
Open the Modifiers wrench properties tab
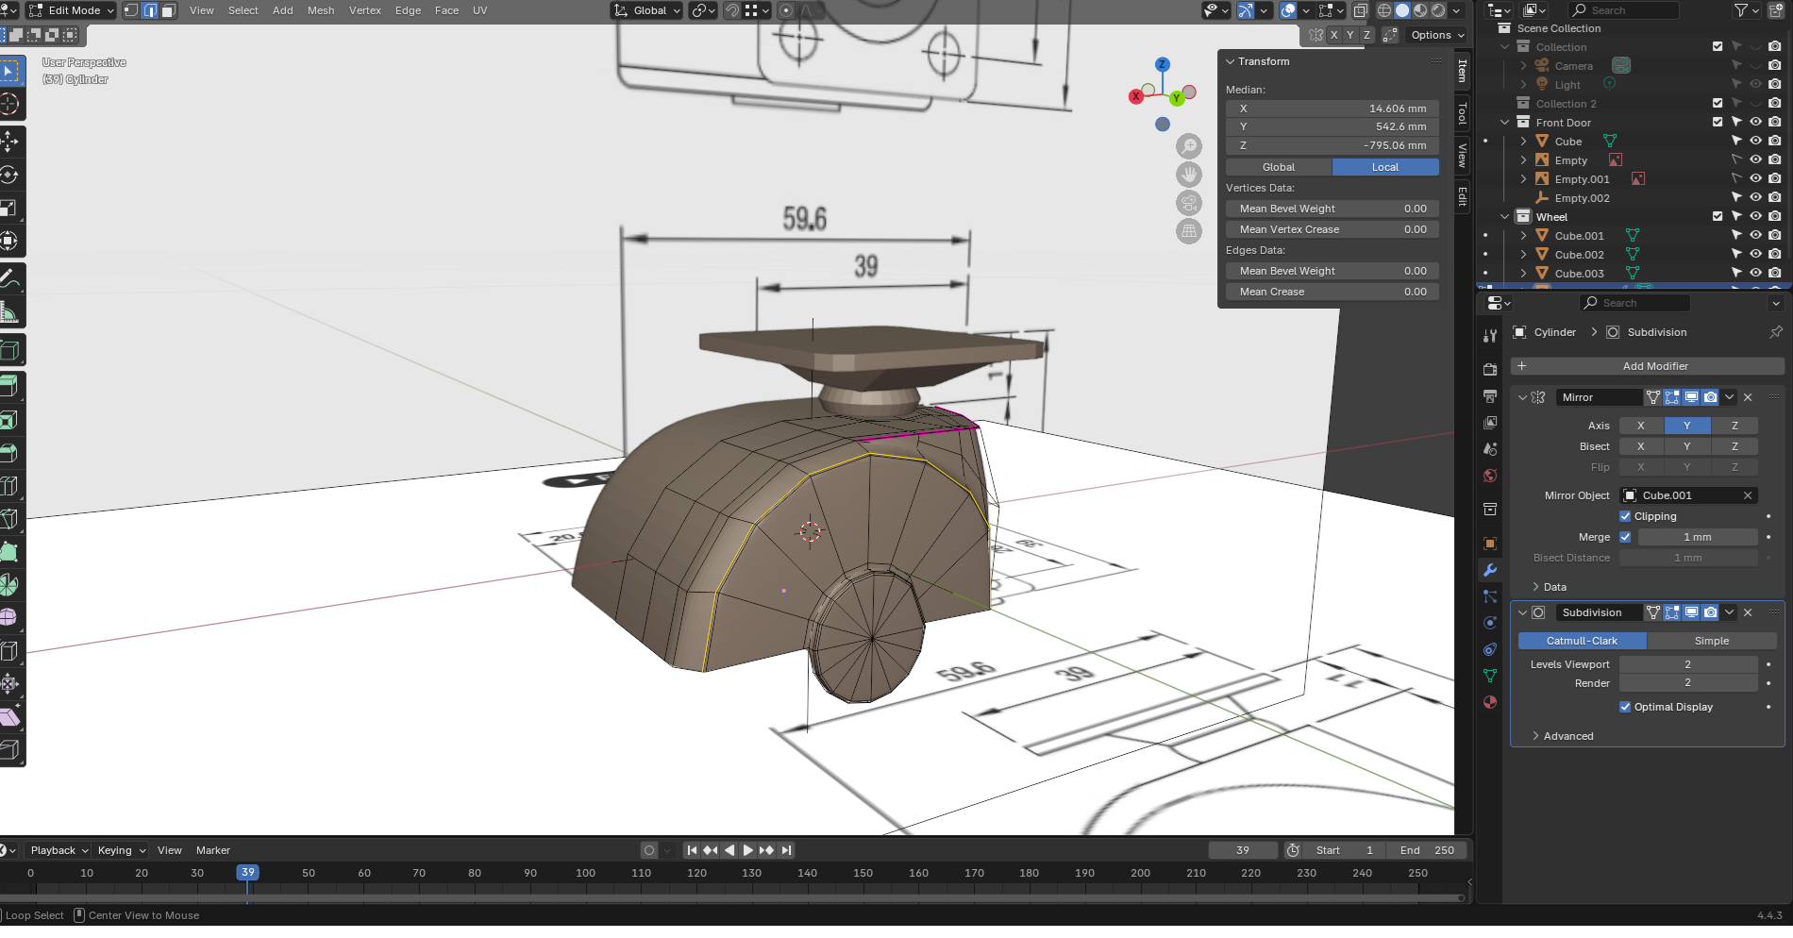(x=1490, y=570)
